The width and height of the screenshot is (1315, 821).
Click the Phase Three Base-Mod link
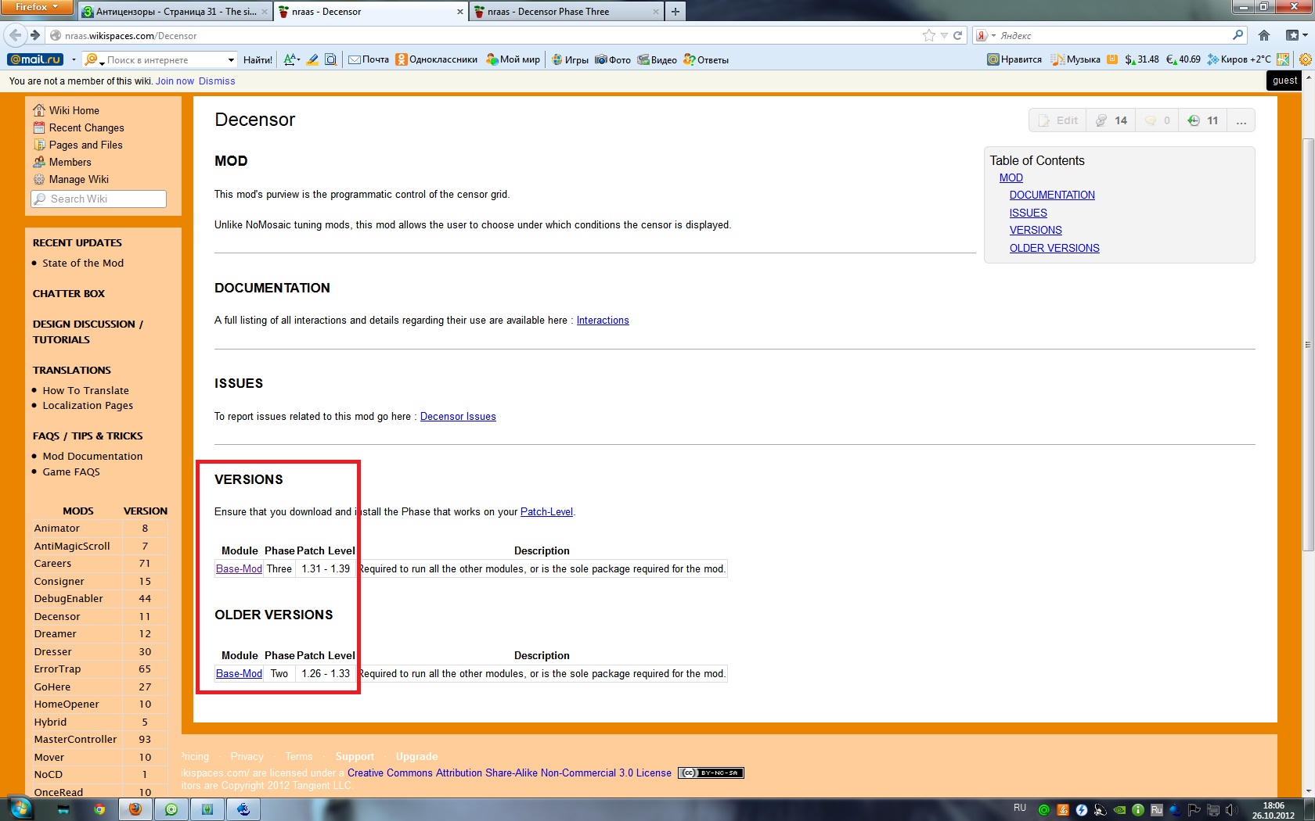(239, 569)
